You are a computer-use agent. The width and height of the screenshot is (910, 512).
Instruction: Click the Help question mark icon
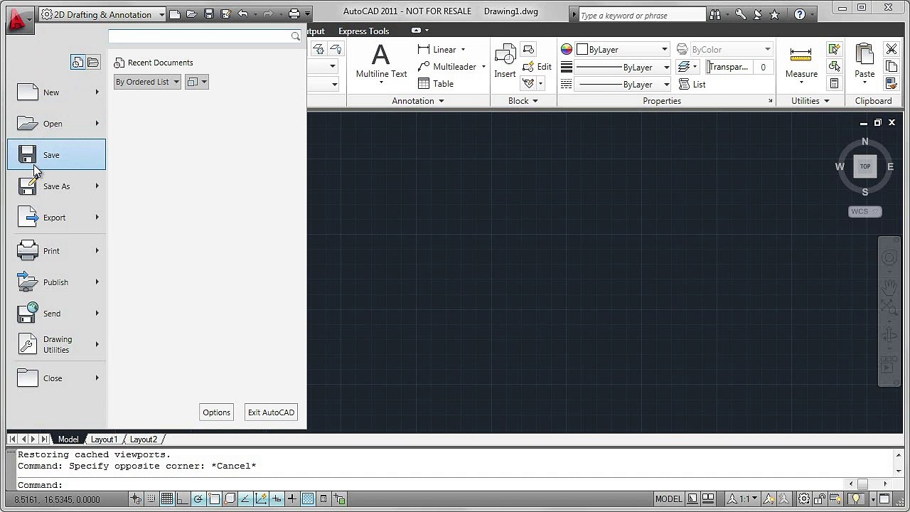[x=800, y=14]
